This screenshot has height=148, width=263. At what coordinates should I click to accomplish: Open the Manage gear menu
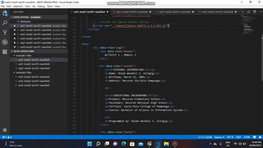tap(5, 130)
